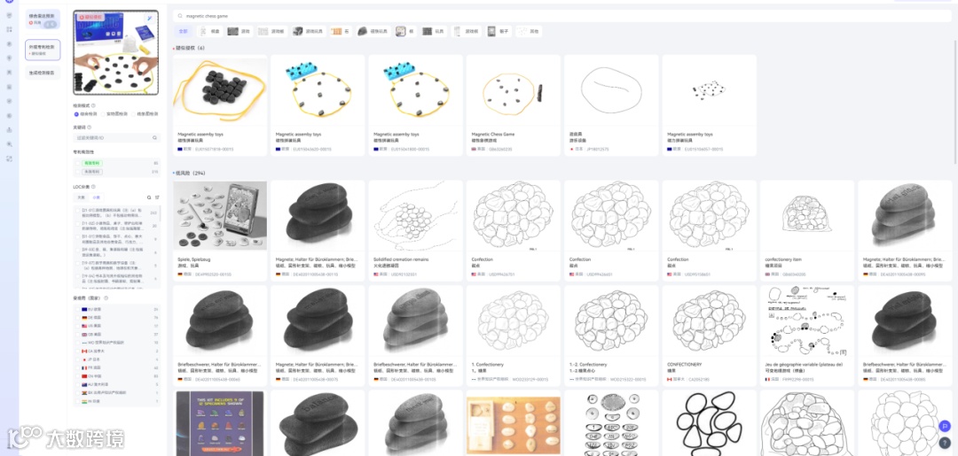The width and height of the screenshot is (958, 456).
Task: Open the Spiele, Spielzeug result card
Action: pyautogui.click(x=220, y=230)
